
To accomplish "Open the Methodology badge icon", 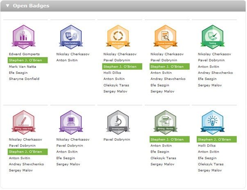I will click(x=118, y=36).
